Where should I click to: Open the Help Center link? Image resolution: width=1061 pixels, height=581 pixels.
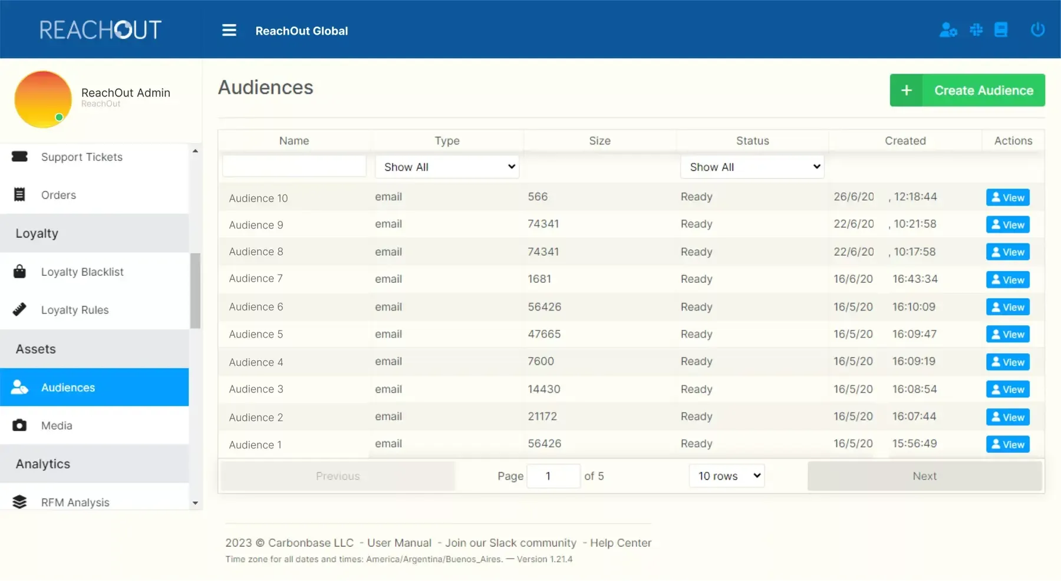(621, 543)
